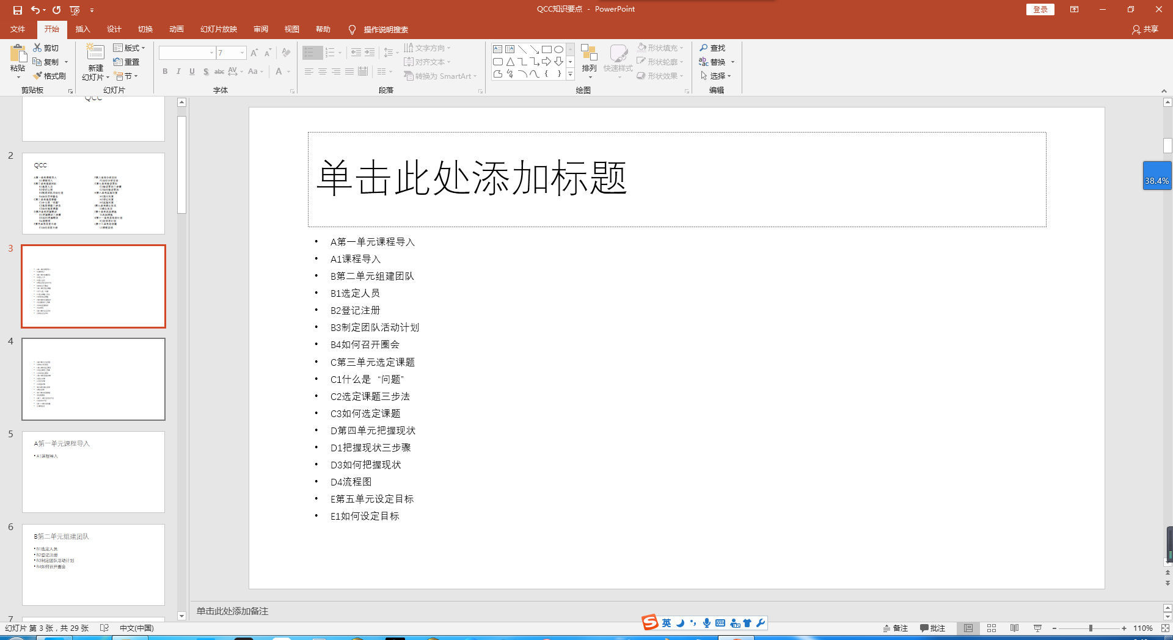
Task: Justify the paragraph text
Action: pyautogui.click(x=349, y=71)
